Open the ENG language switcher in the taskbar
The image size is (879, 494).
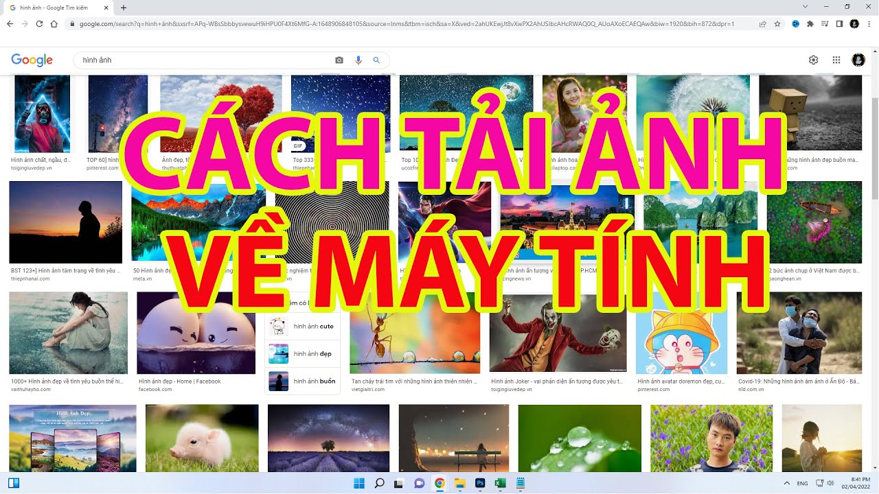tap(802, 483)
